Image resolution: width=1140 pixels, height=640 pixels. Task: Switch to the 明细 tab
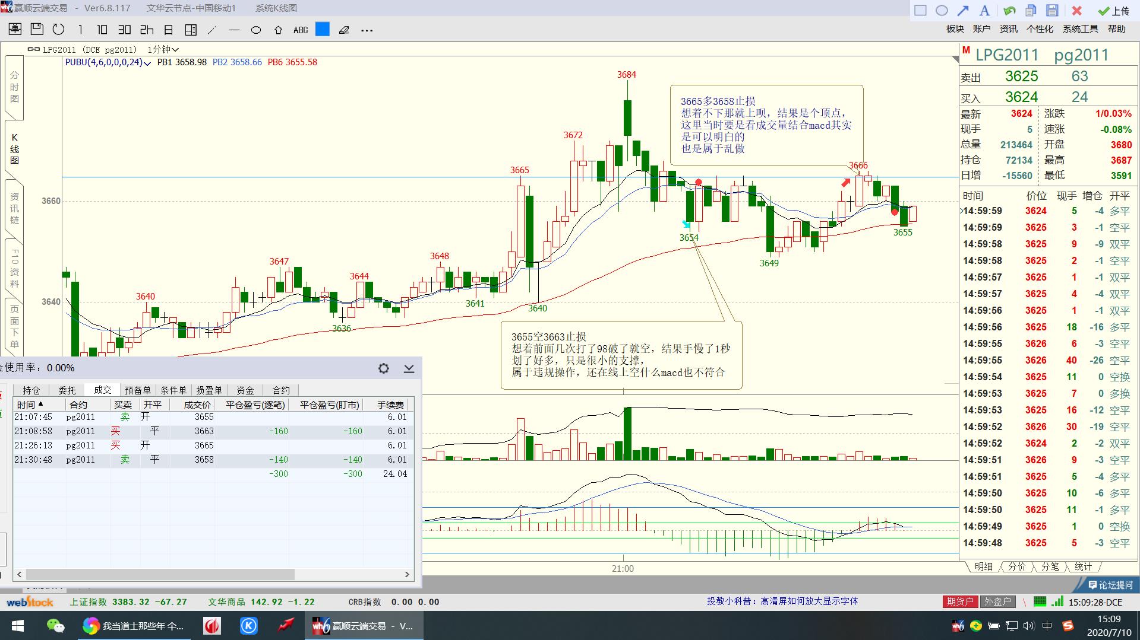click(x=984, y=566)
